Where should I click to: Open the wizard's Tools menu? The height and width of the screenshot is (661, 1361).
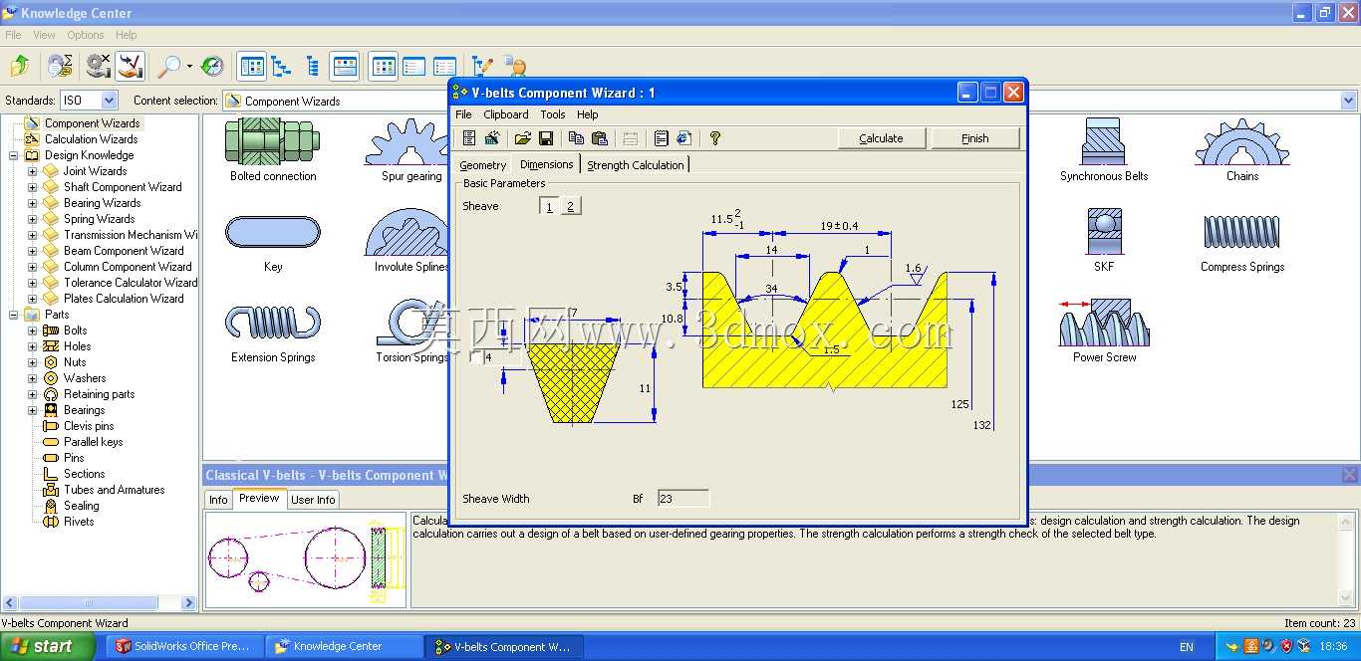click(553, 114)
